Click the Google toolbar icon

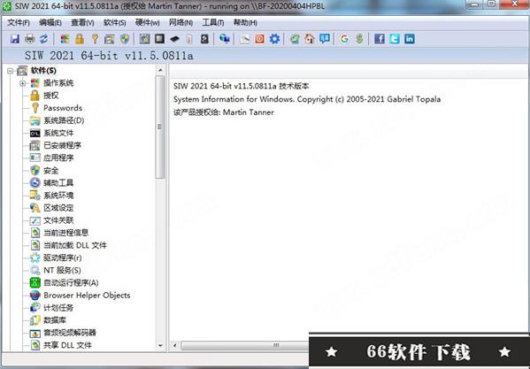point(344,39)
